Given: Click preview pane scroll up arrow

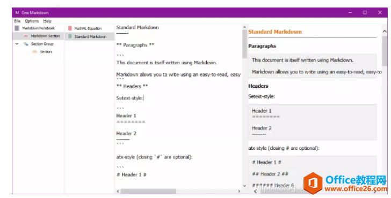Looking at the screenshot, I should click(384, 31).
